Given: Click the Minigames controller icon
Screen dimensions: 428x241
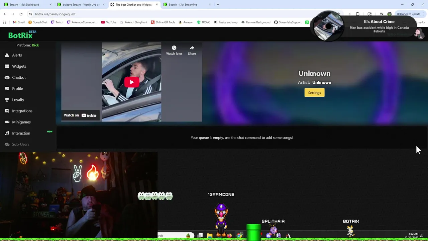Looking at the screenshot, I should coord(7,122).
